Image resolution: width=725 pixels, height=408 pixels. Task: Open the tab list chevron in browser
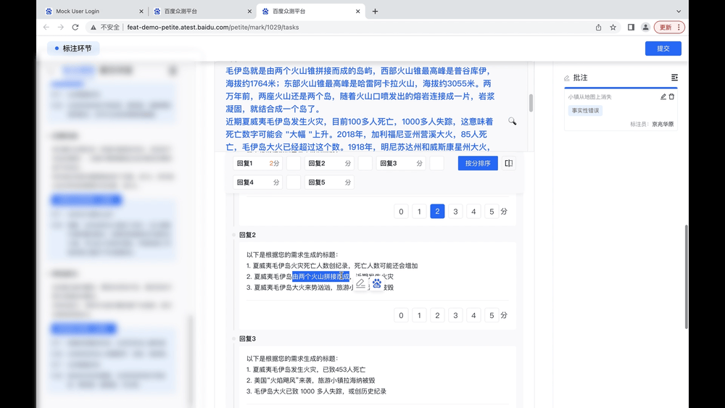click(x=679, y=12)
